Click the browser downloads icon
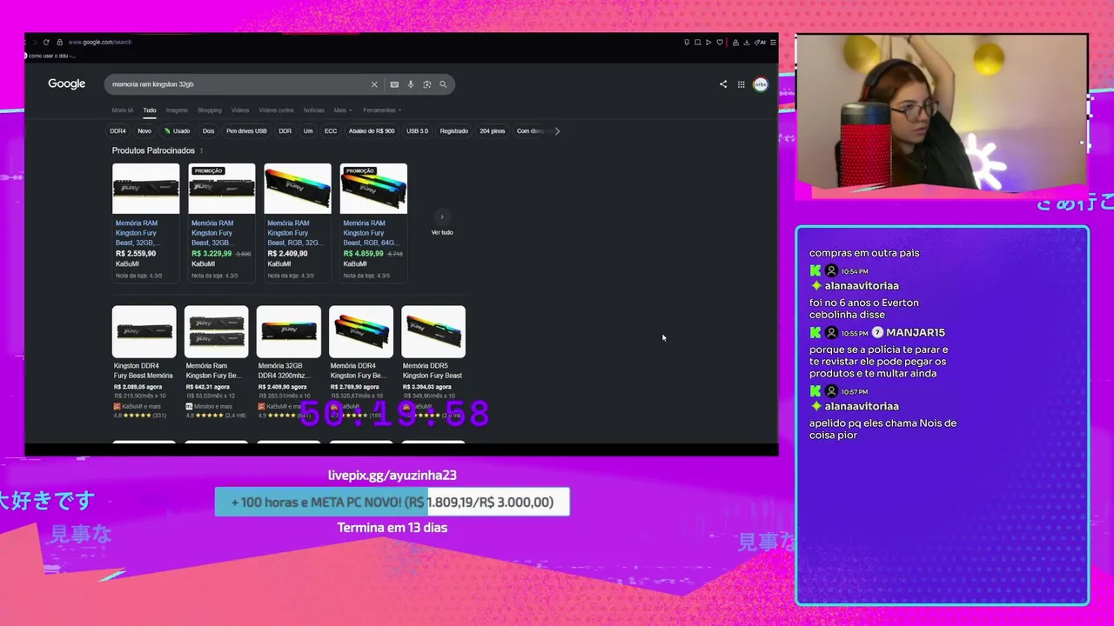The image size is (1114, 626). [x=746, y=42]
